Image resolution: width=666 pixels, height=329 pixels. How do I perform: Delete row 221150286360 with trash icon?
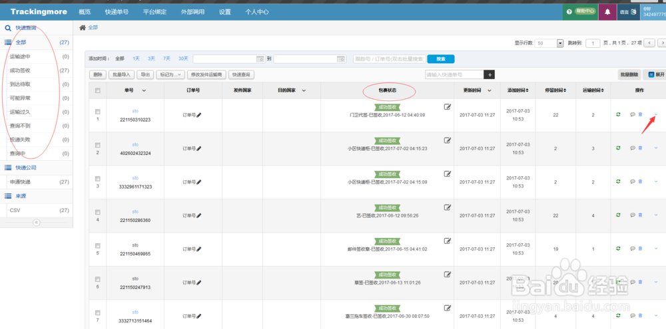coord(640,215)
